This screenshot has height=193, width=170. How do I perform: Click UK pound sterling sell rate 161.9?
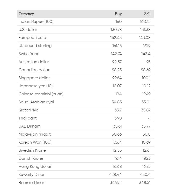(x=146, y=46)
